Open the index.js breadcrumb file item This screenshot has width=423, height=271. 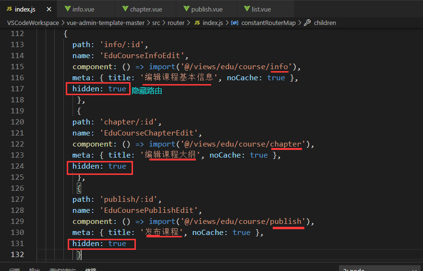(x=209, y=23)
